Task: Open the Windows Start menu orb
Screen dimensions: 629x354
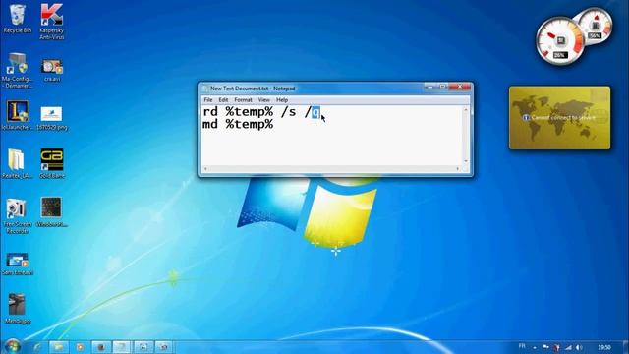Action: click(x=13, y=346)
